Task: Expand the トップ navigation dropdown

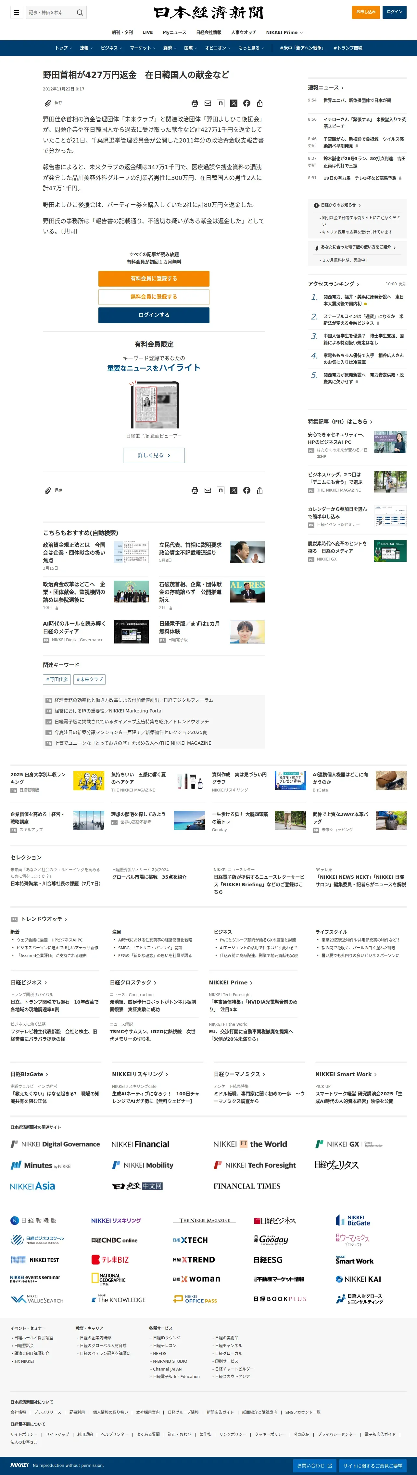Action: tap(63, 48)
